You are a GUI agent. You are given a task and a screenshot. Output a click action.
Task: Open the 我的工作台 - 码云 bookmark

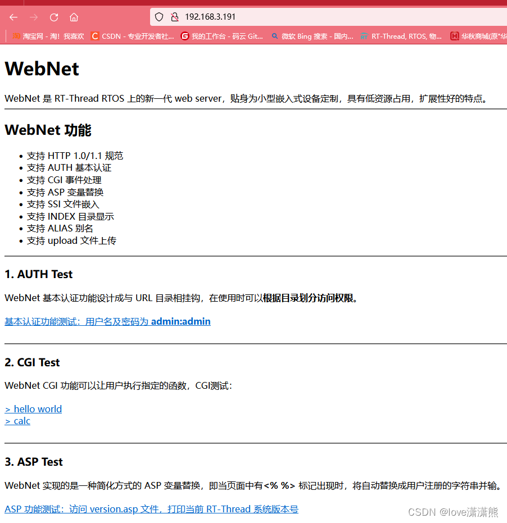click(x=224, y=36)
